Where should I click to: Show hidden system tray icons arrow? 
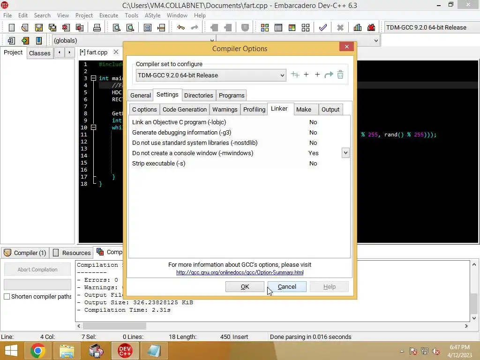(x=402, y=351)
